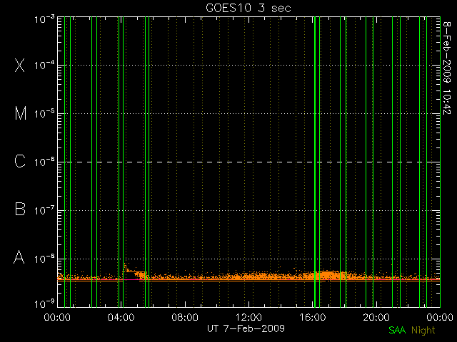Click the dashed C-level threshold line
This screenshot has height=342, width=457.
(x=248, y=162)
